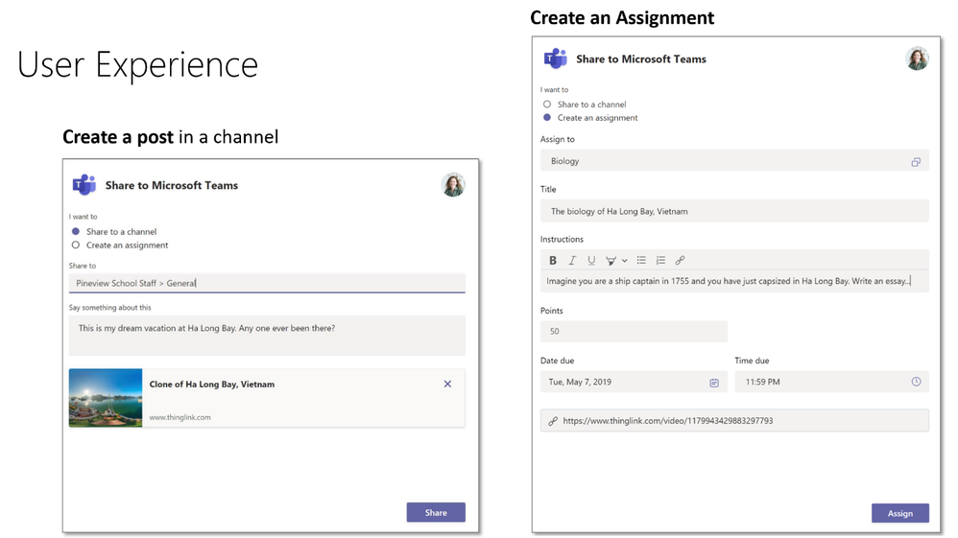Open the Biology class picker icon
The width and height of the screenshot is (958, 538).
(x=915, y=162)
